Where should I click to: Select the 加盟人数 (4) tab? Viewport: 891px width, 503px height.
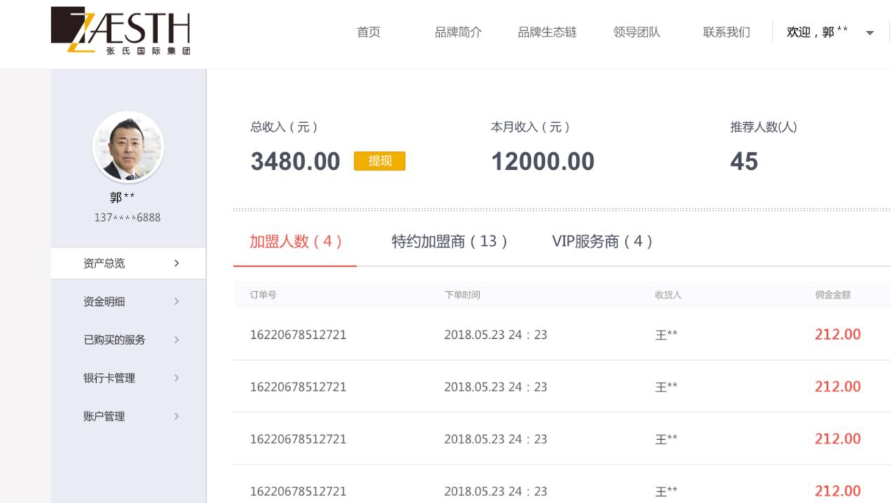tap(295, 241)
